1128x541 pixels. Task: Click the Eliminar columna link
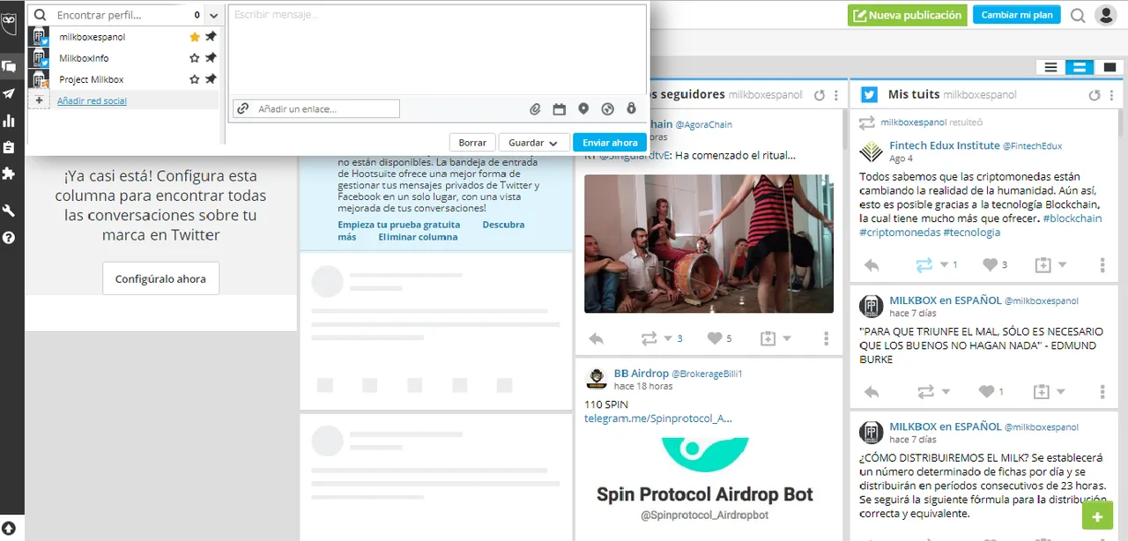pos(418,237)
